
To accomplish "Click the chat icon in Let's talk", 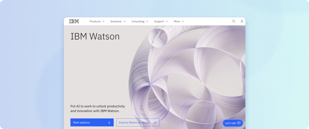I will 239,123.
